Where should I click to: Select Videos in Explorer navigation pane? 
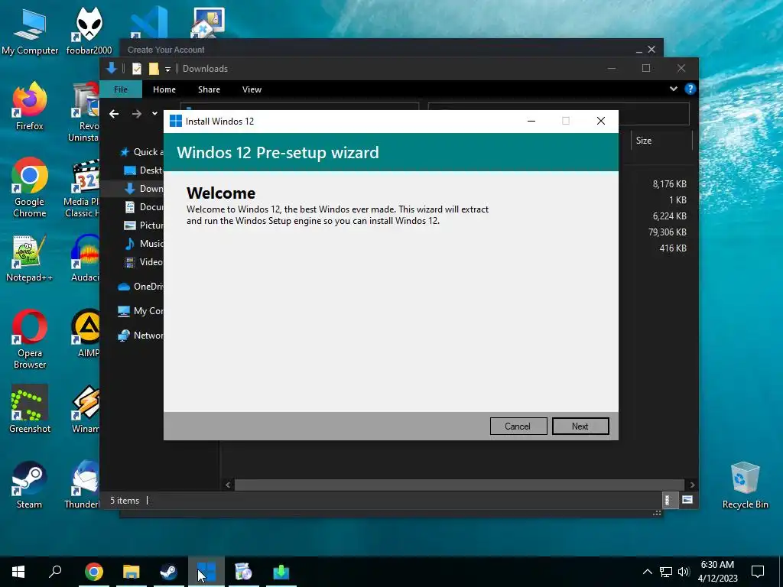143,261
